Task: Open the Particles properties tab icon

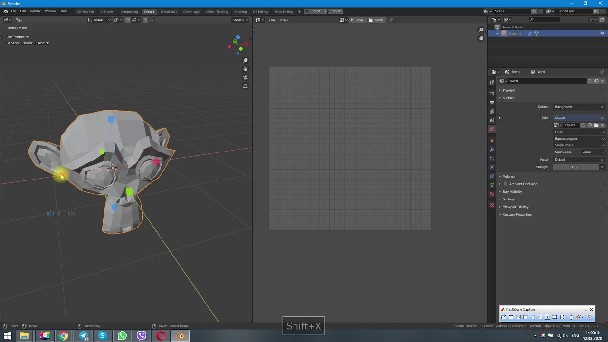Action: click(492, 158)
